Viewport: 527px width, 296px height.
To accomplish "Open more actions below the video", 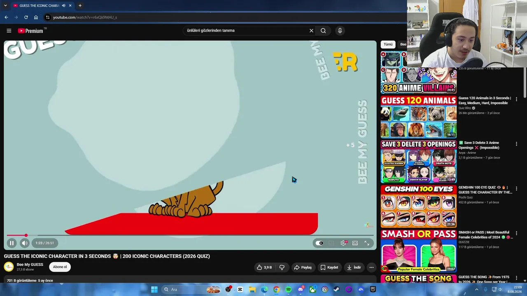I will tap(371, 267).
